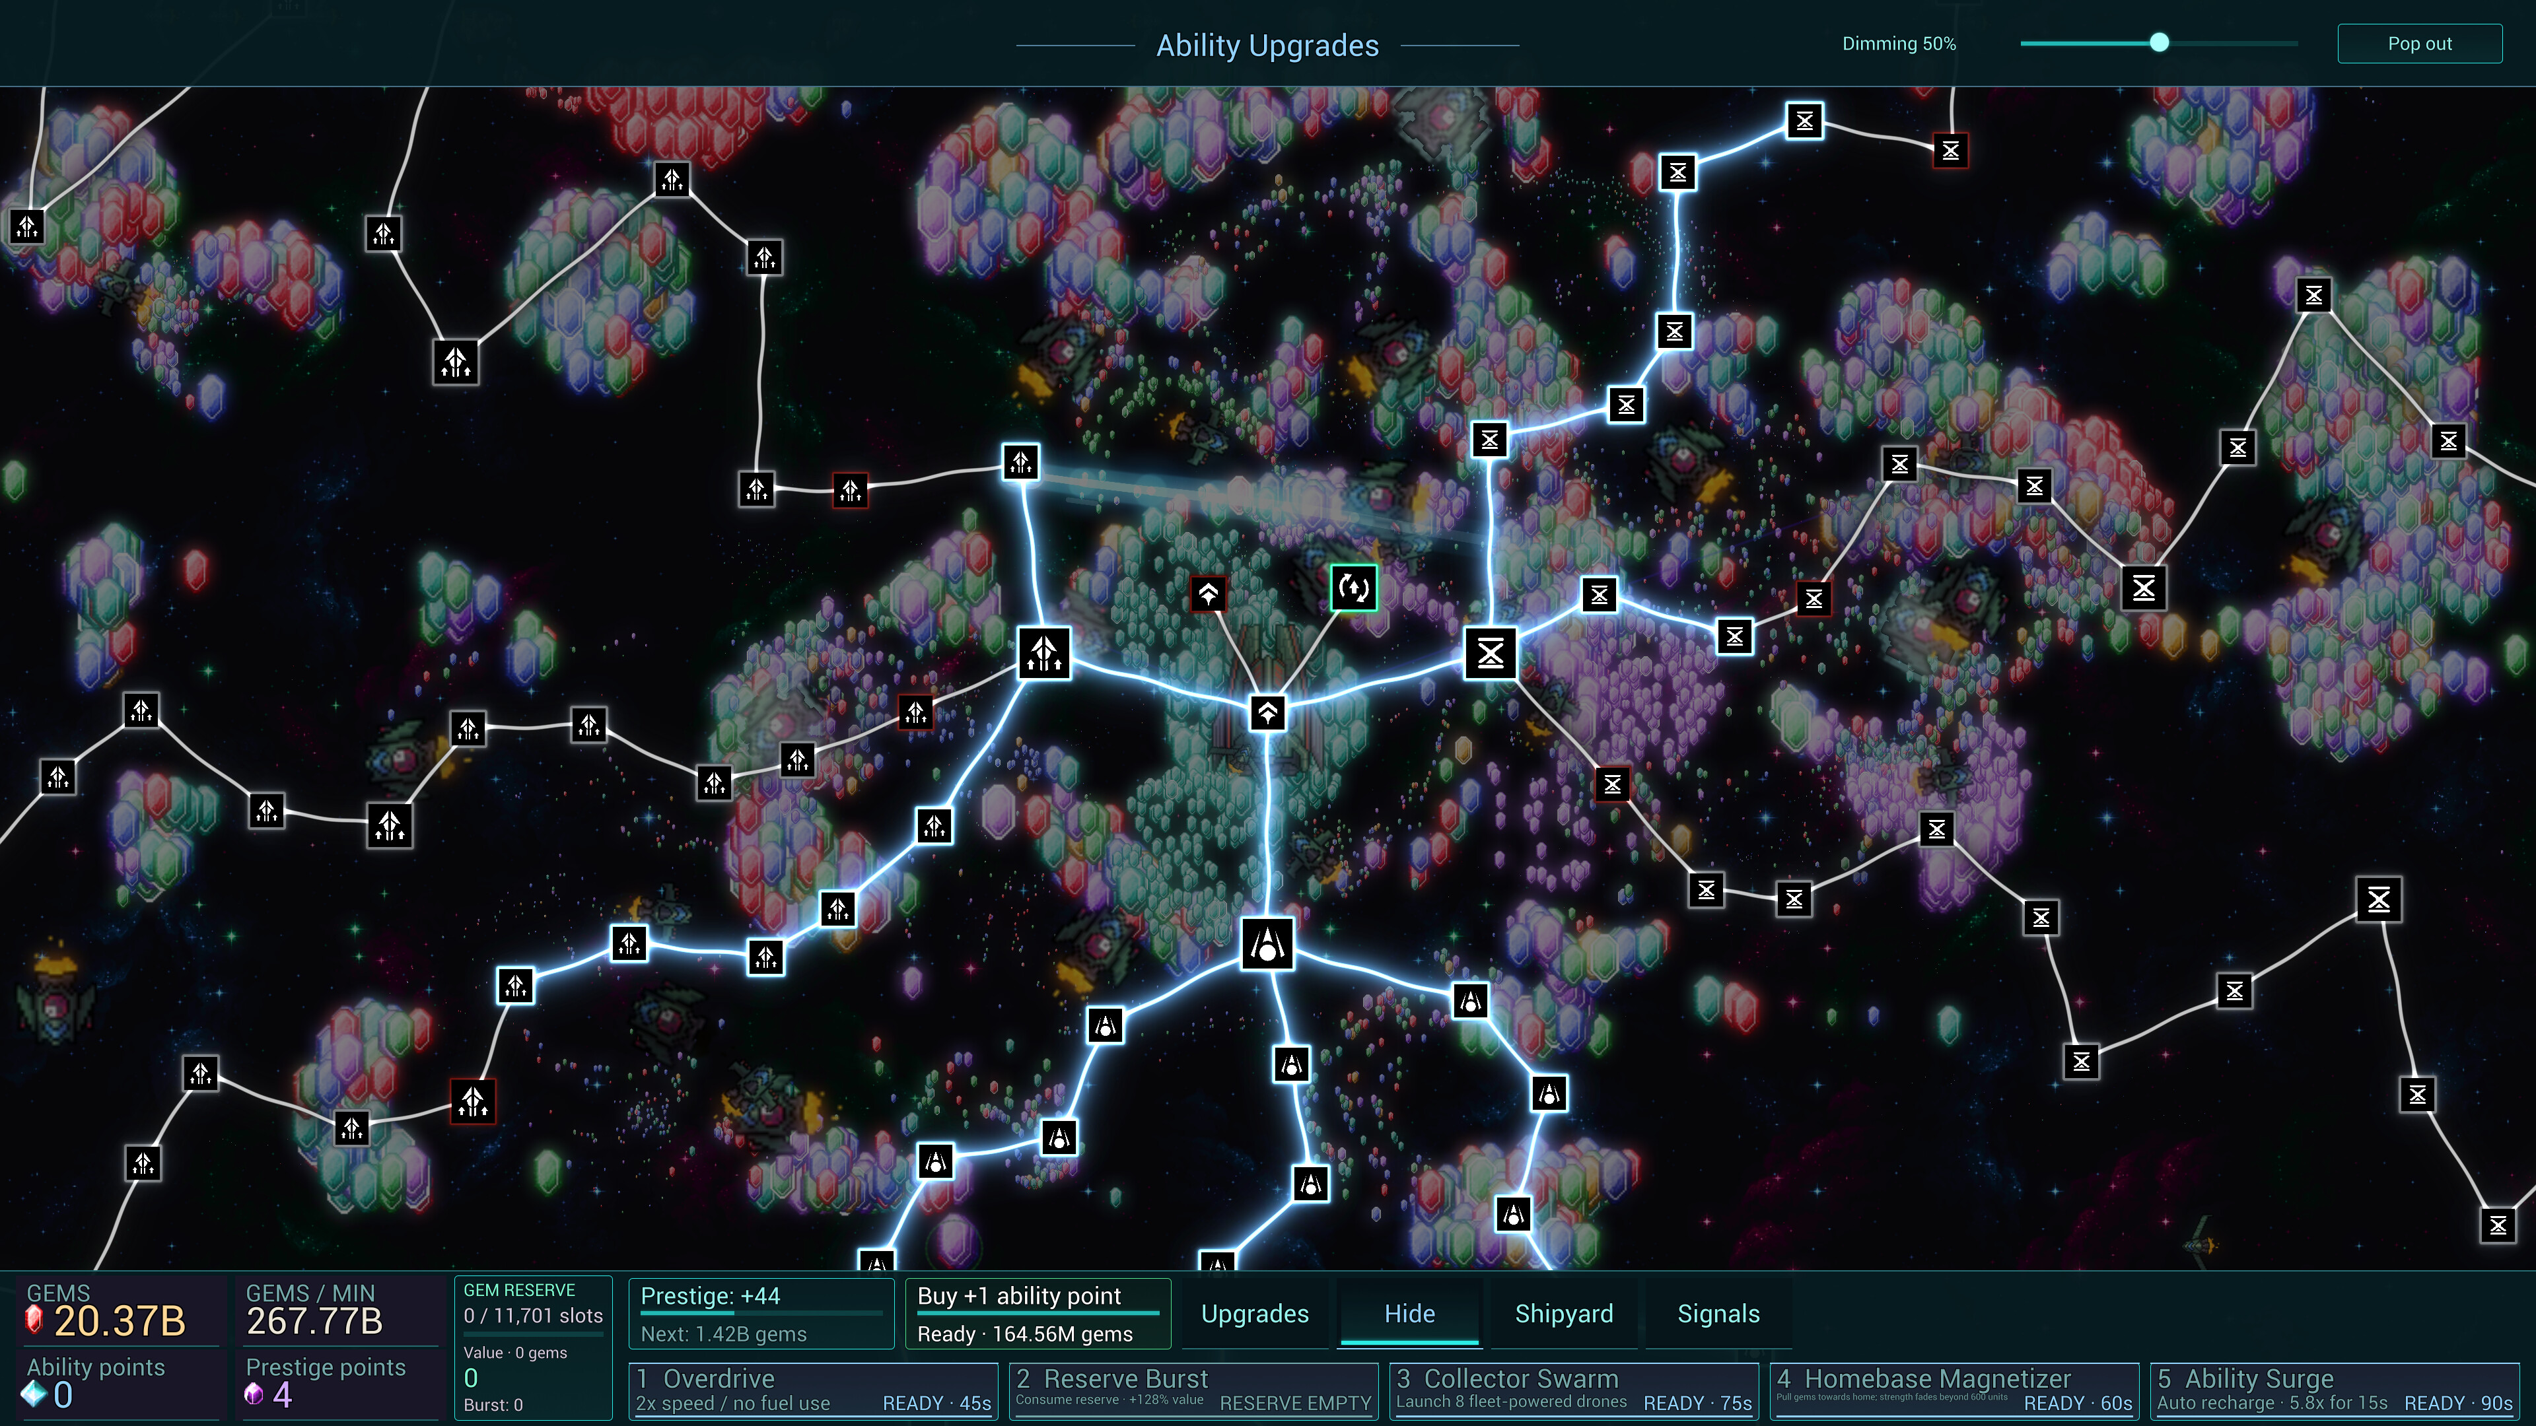Click the red gem icon beside 20.37B
The image size is (2536, 1426).
[x=34, y=1319]
